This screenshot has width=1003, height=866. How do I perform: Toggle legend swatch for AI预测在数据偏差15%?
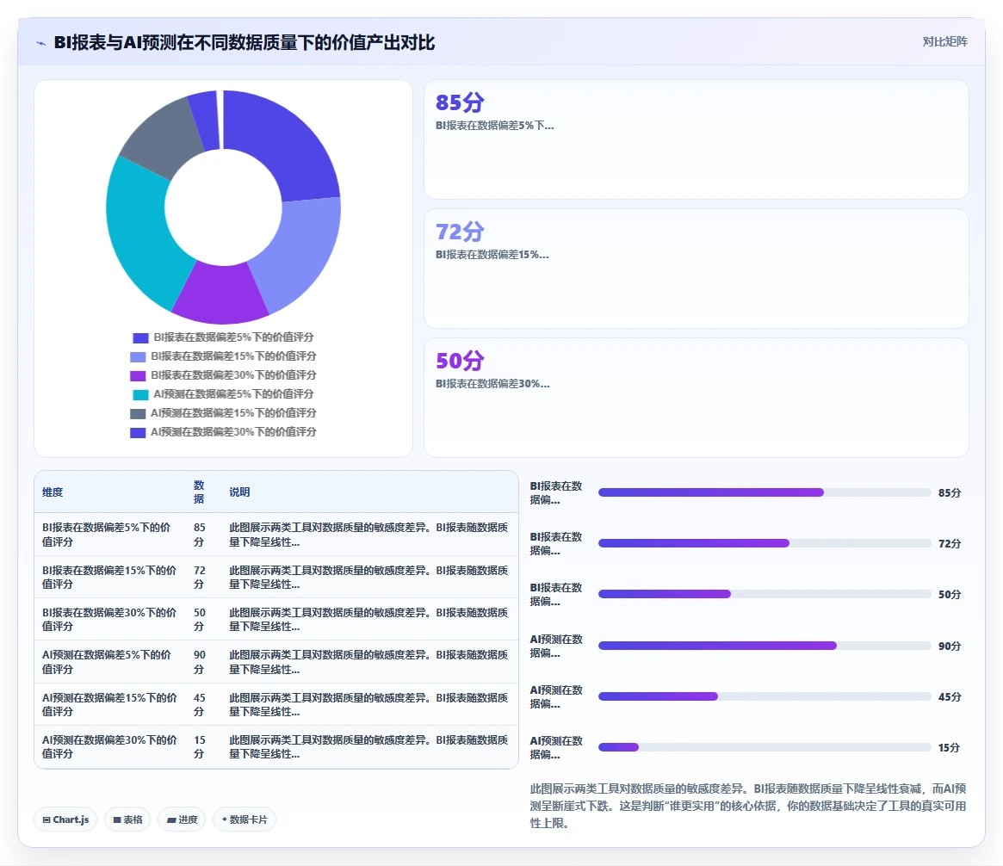coord(138,414)
